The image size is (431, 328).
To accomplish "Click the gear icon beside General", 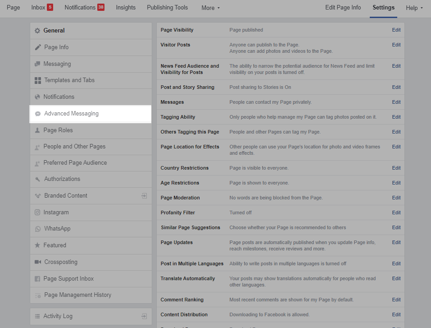I will pos(37,31).
